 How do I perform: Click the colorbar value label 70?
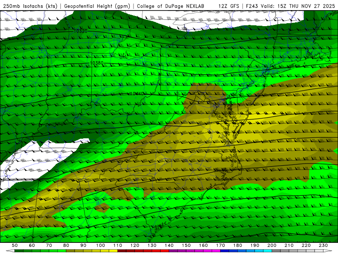49,245
